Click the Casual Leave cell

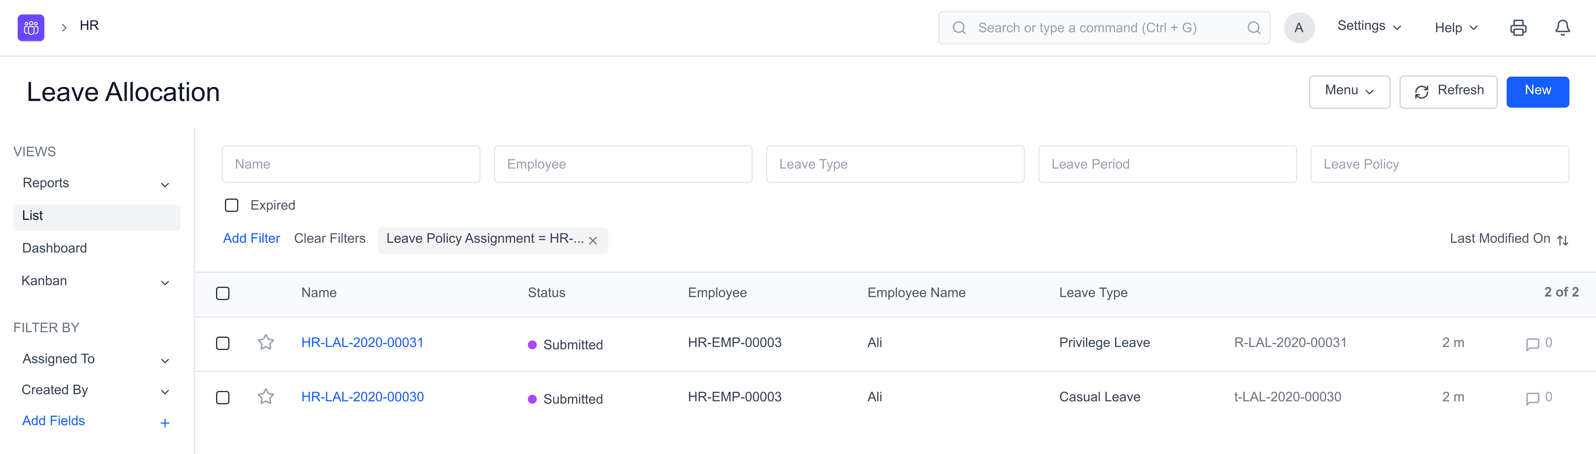point(1099,397)
